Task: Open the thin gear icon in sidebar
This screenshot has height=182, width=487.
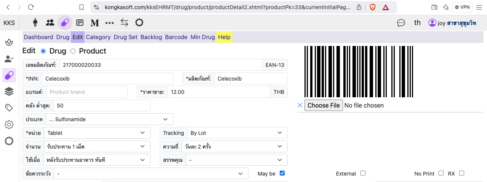Action: 9,125
